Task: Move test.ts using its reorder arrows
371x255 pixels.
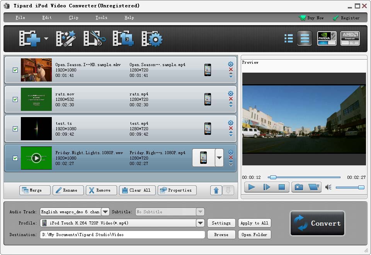Action: tap(231, 134)
